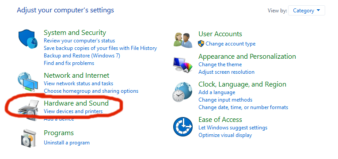The width and height of the screenshot is (338, 159).
Task: Select the Clock, Language, and Region icon
Action: 182,92
